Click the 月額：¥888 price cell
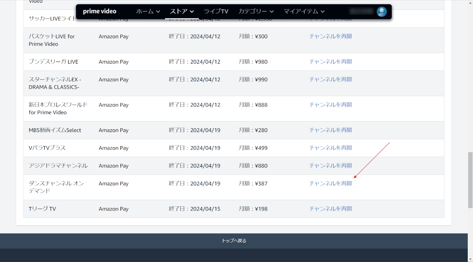This screenshot has width=473, height=262. [253, 105]
